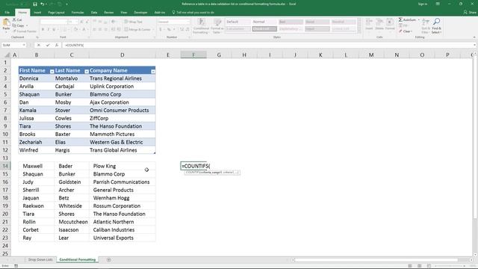
Task: Click the Format Painter brush icon
Action: point(14,31)
